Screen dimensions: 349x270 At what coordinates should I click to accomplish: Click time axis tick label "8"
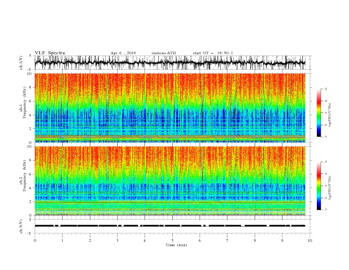(255, 240)
